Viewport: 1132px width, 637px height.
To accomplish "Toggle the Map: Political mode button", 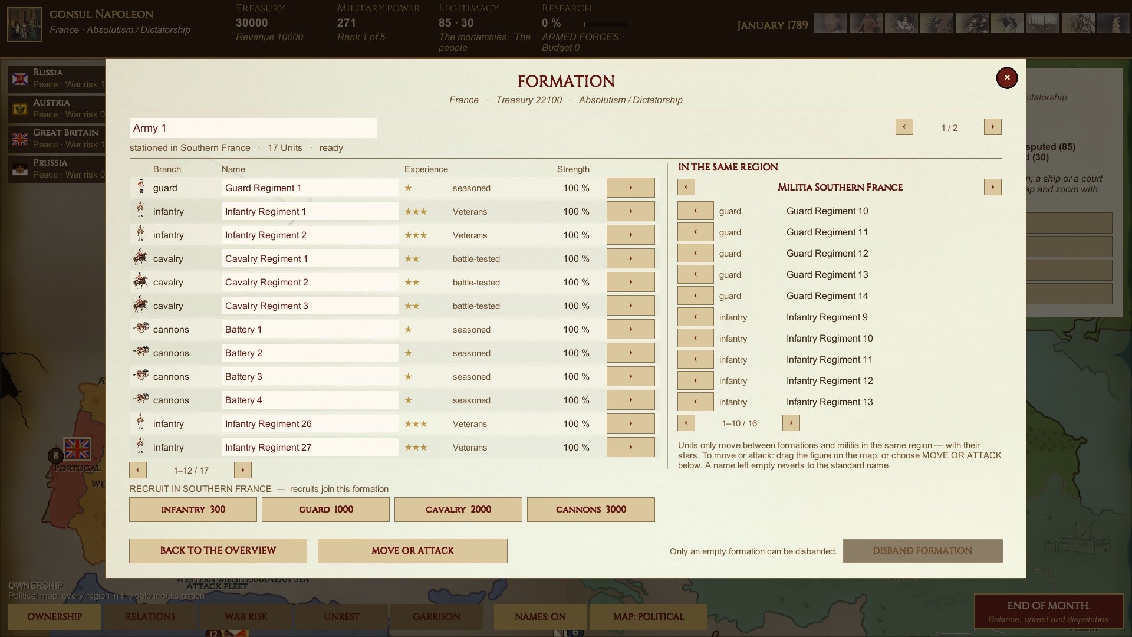I will pyautogui.click(x=649, y=617).
